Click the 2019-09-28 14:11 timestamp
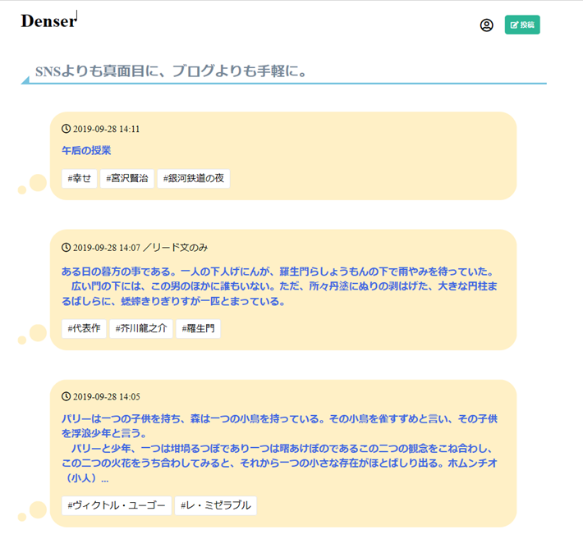Screen dimensions: 583x548 pos(107,129)
